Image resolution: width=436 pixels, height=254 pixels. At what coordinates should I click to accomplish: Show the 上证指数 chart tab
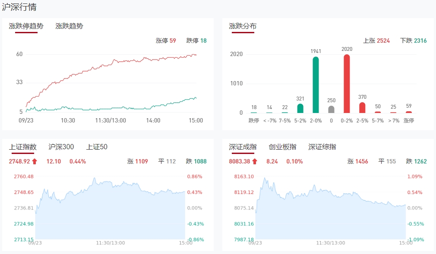[23, 147]
